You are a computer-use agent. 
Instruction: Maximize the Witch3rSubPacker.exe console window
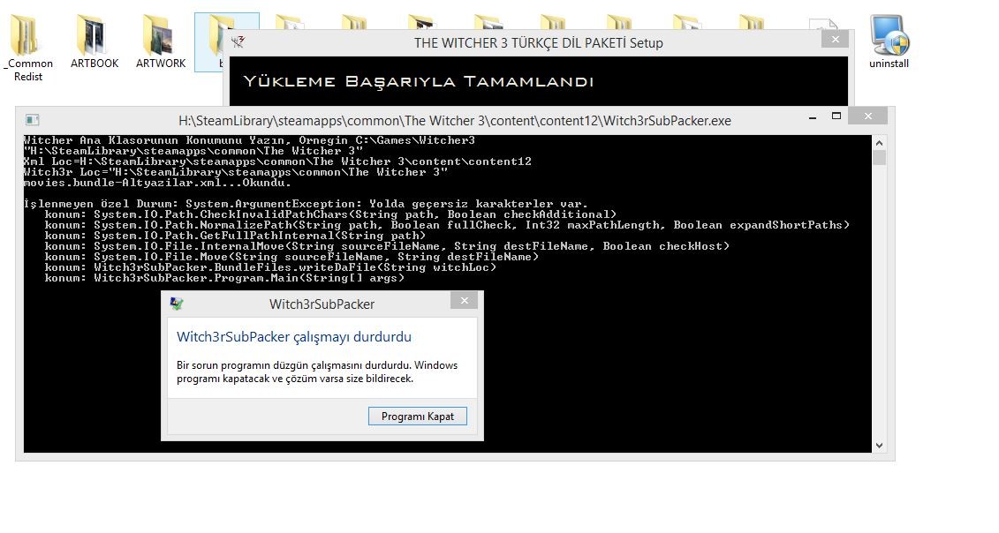[836, 116]
